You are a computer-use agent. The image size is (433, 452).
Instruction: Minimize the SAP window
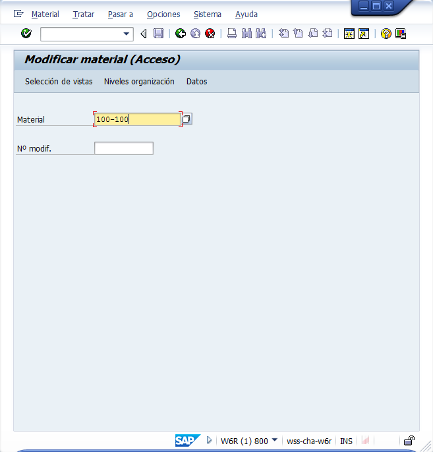pyautogui.click(x=364, y=6)
